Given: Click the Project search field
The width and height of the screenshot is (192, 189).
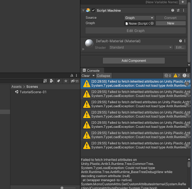Looking at the screenshot, I should point(21,81).
